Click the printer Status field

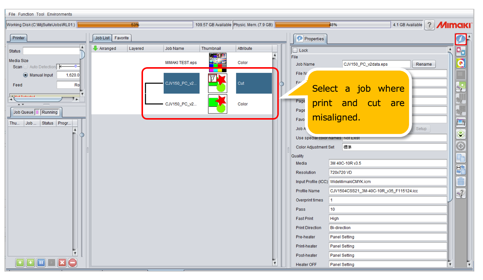pyautogui.click(x=51, y=51)
